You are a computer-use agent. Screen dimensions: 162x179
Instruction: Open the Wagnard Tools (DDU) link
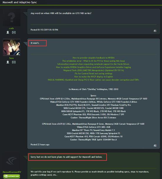pos(93,70)
